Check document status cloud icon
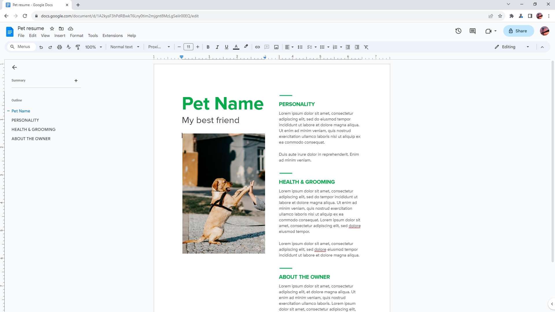This screenshot has height=312, width=555. point(71,29)
